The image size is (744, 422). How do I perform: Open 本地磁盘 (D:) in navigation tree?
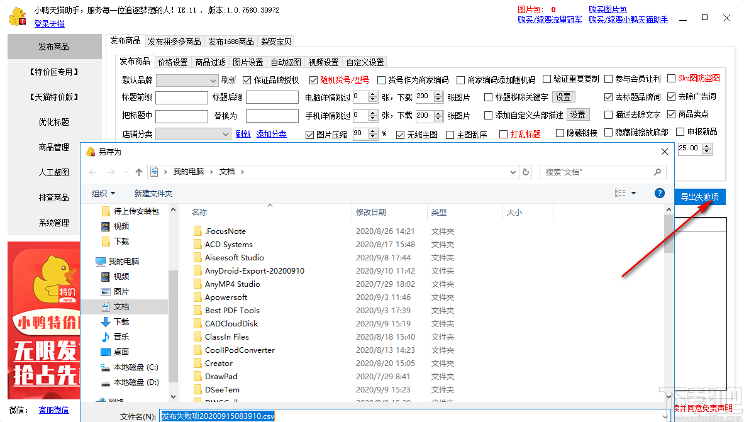(136, 382)
